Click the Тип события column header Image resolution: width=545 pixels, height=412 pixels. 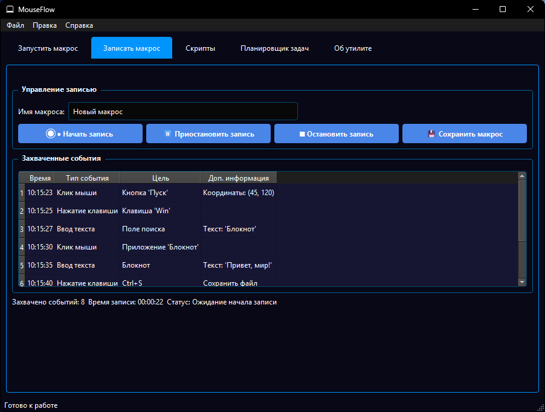click(x=87, y=178)
